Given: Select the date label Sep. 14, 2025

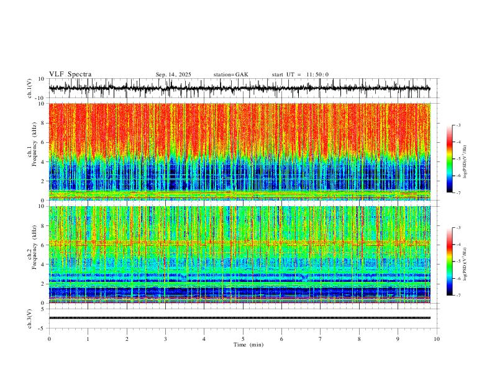Looking at the screenshot, I should [x=173, y=75].
